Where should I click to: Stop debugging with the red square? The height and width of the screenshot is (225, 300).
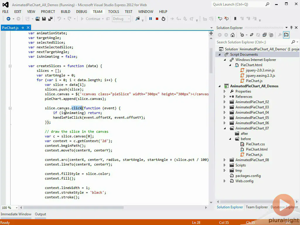point(157,19)
